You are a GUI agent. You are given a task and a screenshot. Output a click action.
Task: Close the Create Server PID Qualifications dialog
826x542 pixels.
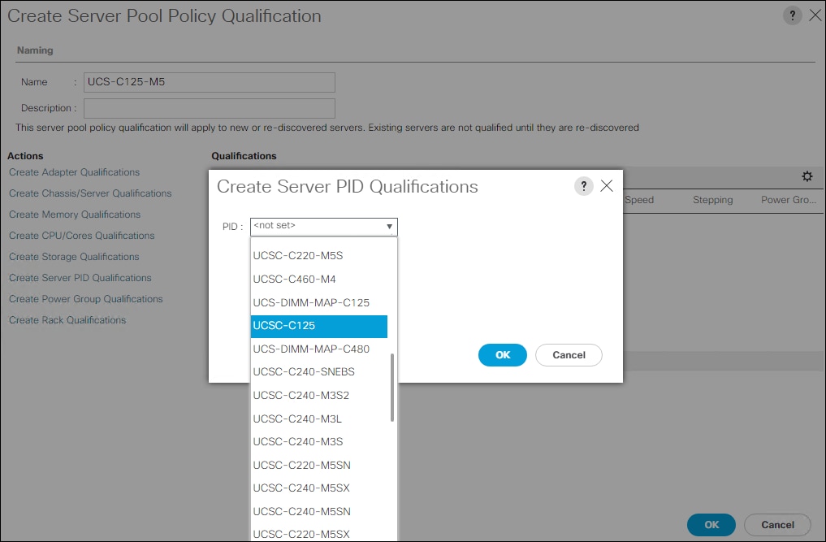coord(607,185)
